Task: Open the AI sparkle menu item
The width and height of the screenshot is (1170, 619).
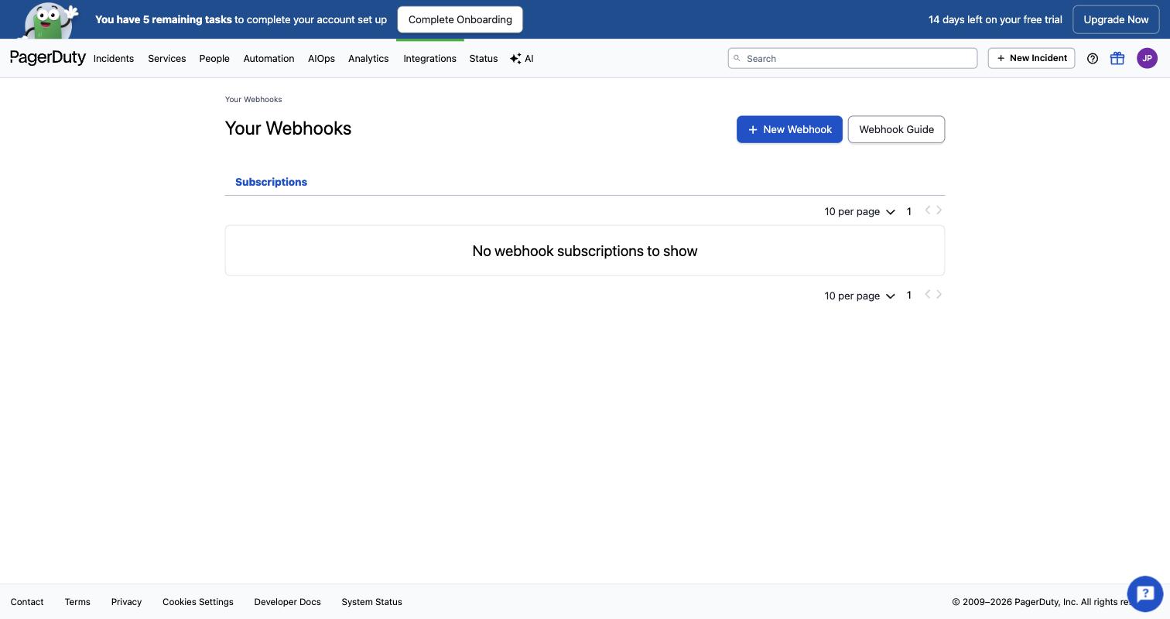Action: [x=522, y=58]
